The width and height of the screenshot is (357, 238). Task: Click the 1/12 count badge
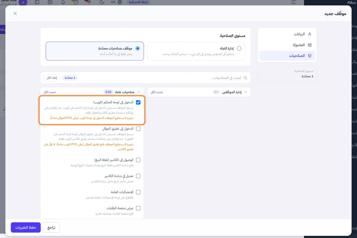(108, 92)
